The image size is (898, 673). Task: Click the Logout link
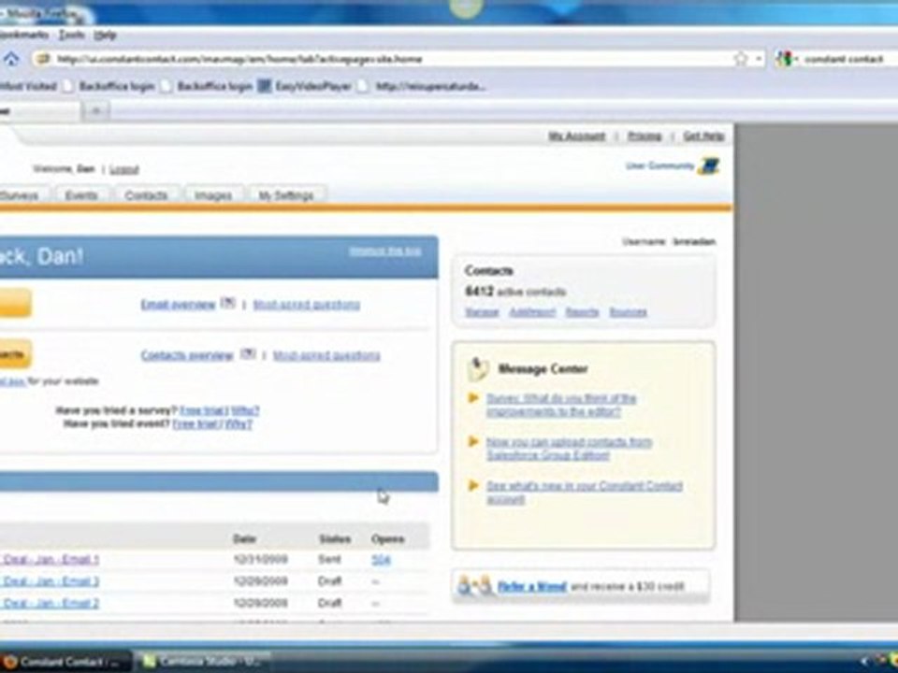coord(124,169)
